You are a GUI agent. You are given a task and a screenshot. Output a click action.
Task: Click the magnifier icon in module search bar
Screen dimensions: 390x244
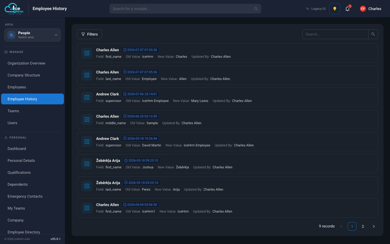pos(256,9)
